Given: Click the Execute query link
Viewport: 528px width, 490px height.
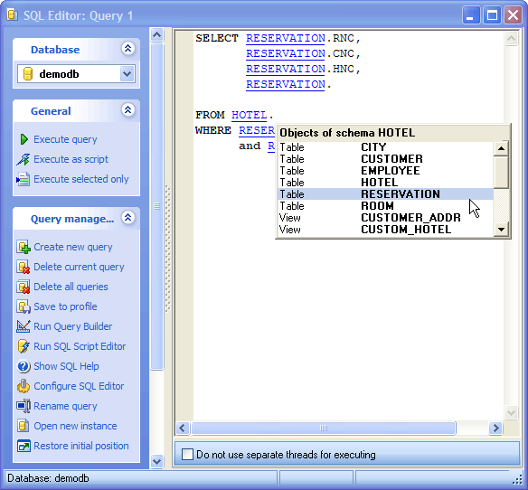Looking at the screenshot, I should 65,139.
